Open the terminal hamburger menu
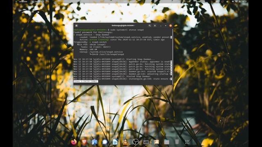Screen dimensions: 262x147 click(155, 26)
